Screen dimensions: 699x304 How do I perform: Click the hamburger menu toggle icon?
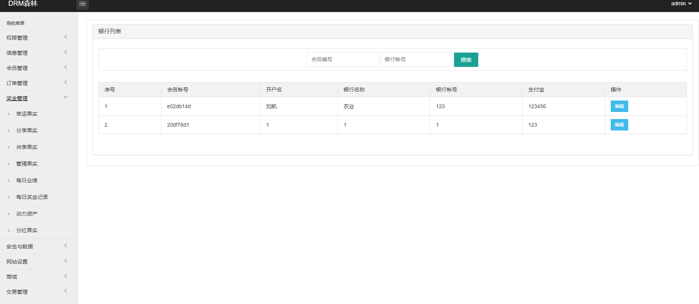pyautogui.click(x=82, y=4)
